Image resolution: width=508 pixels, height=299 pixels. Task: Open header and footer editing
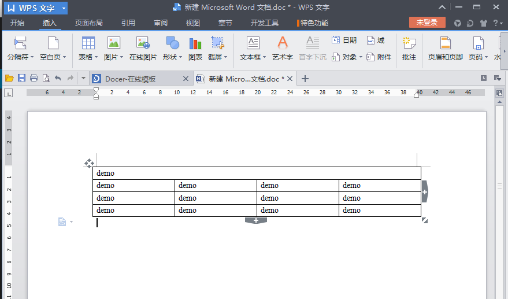click(x=446, y=49)
